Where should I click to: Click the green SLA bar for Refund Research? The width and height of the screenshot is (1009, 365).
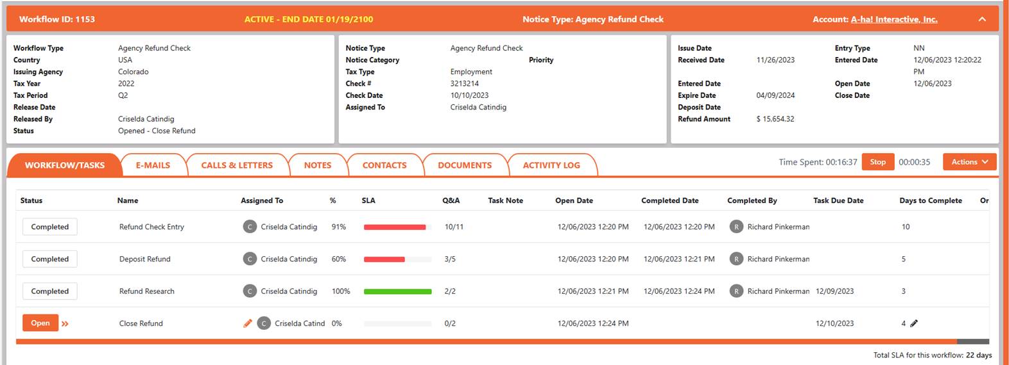(397, 291)
